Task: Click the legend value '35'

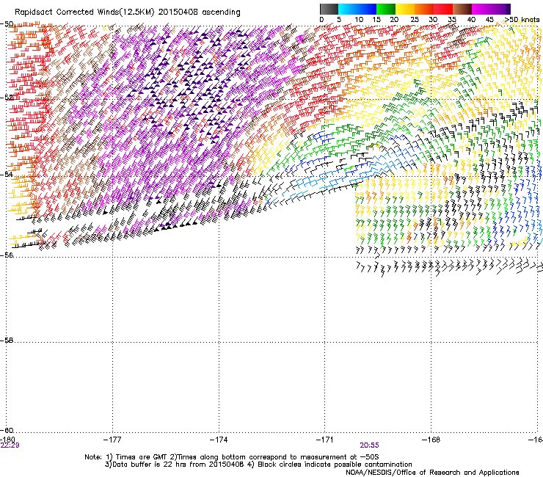Action: tap(452, 20)
